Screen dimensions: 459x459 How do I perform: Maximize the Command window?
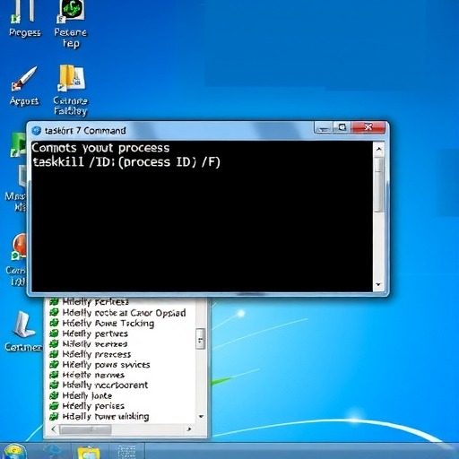pos(342,127)
